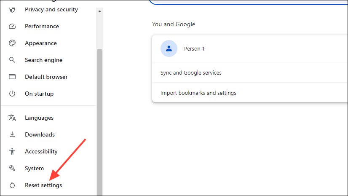The height and width of the screenshot is (196, 348).
Task: Click the On startup power icon
Action: pyautogui.click(x=12, y=94)
